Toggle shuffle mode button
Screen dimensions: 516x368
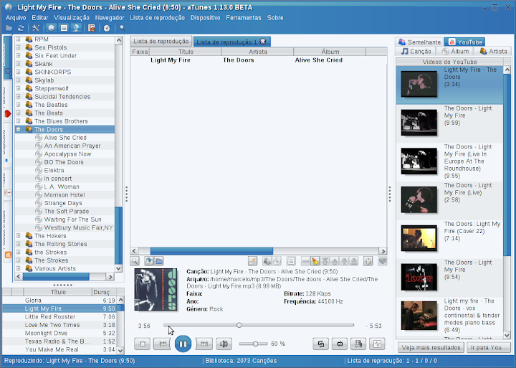point(321,344)
